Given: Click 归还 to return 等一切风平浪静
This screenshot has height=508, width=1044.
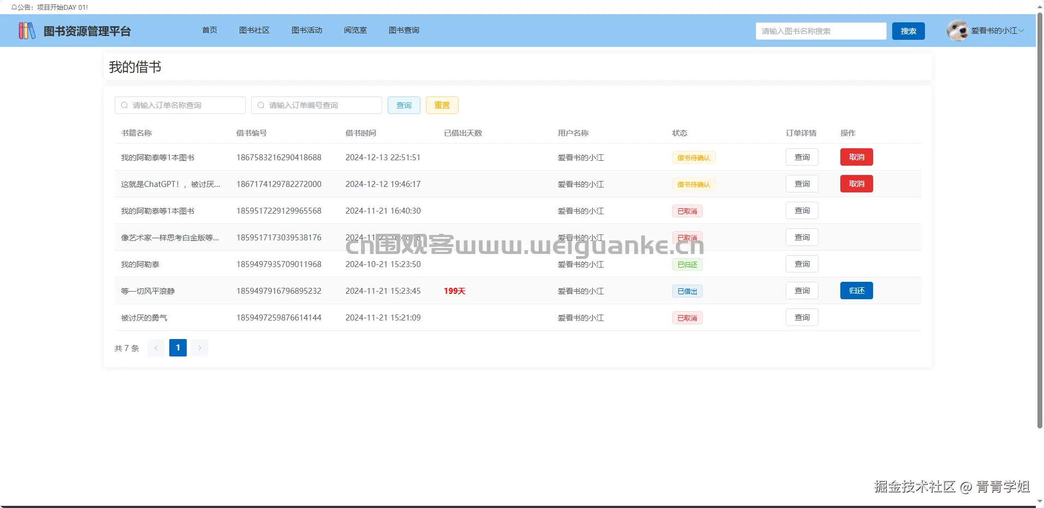Looking at the screenshot, I should click(x=856, y=291).
